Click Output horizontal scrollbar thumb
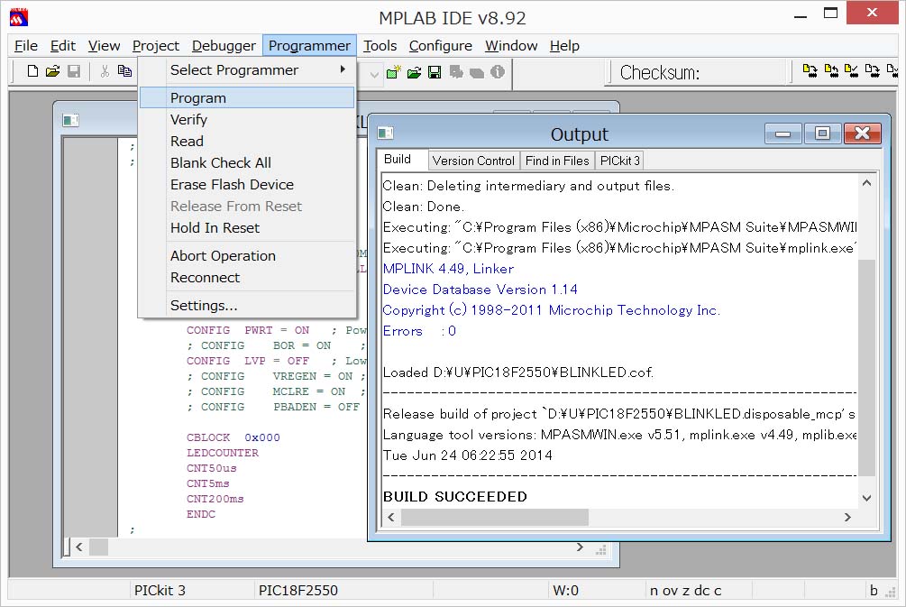The width and height of the screenshot is (906, 607). (495, 518)
